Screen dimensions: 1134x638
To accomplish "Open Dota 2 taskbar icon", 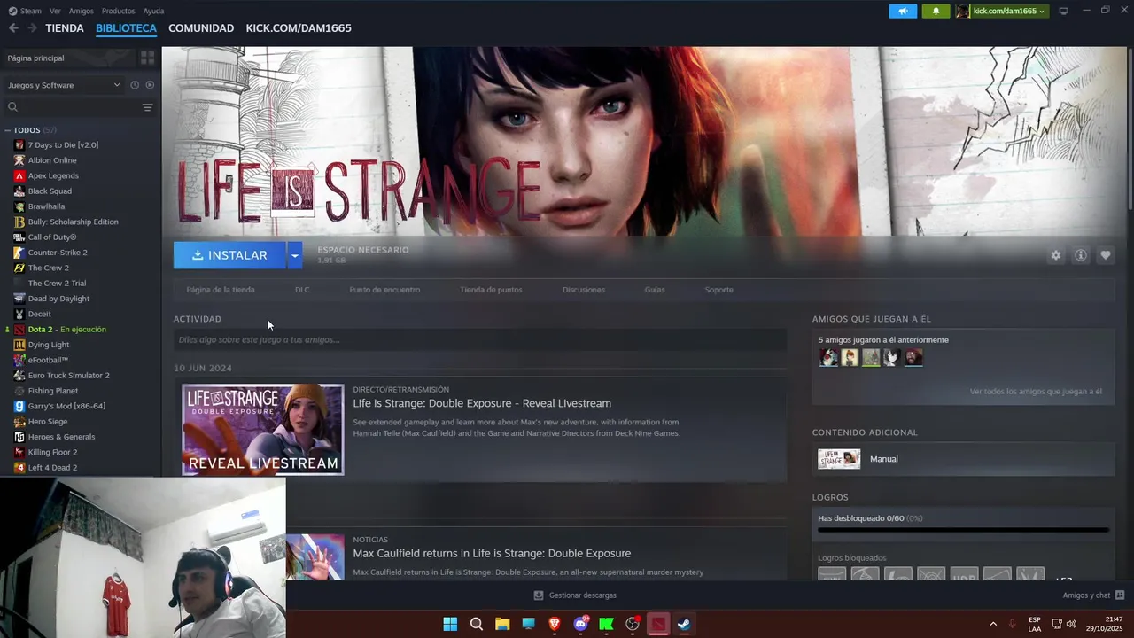I will (658, 624).
